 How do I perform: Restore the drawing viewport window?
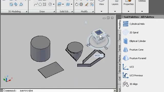coord(108,18)
